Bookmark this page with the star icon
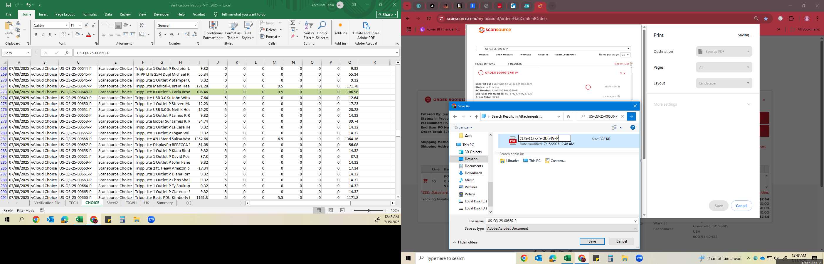 (766, 18)
